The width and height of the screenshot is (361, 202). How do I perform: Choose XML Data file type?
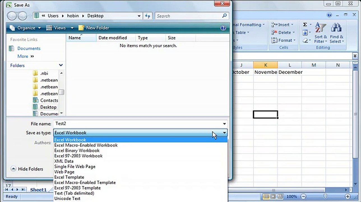tap(140, 161)
